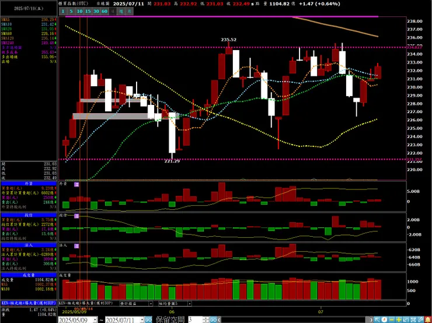The image size is (432, 323).
Task: Click the 2025/07/11(五) date header
Action: [x=29, y=8]
